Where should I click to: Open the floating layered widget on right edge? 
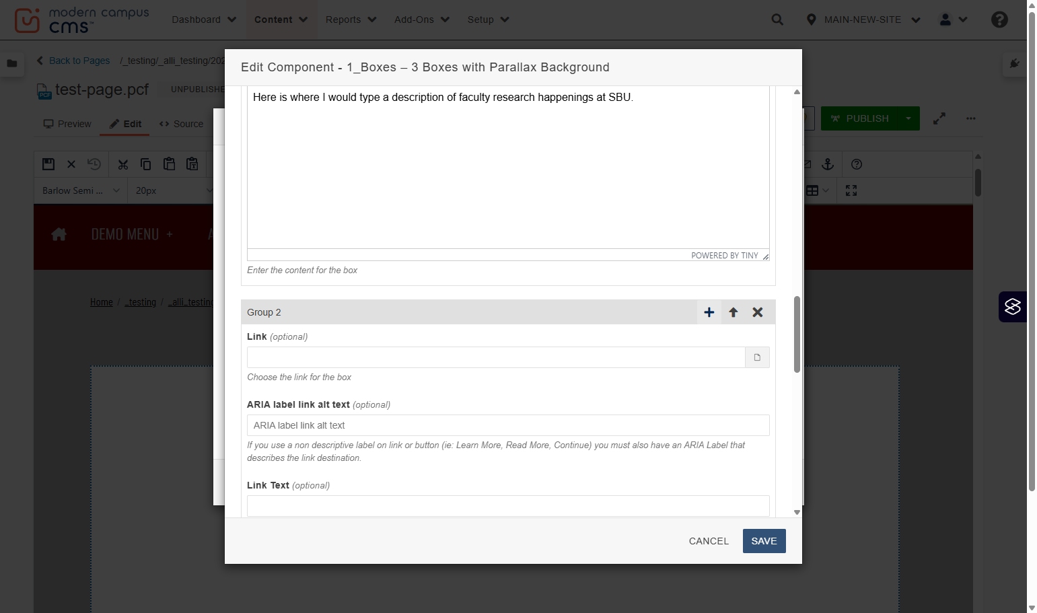click(1013, 307)
